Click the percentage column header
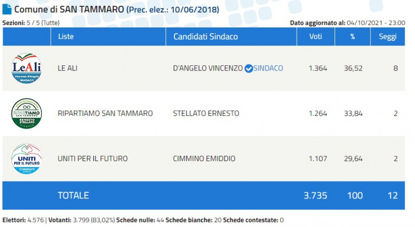This screenshot has height=227, width=415. point(352,37)
